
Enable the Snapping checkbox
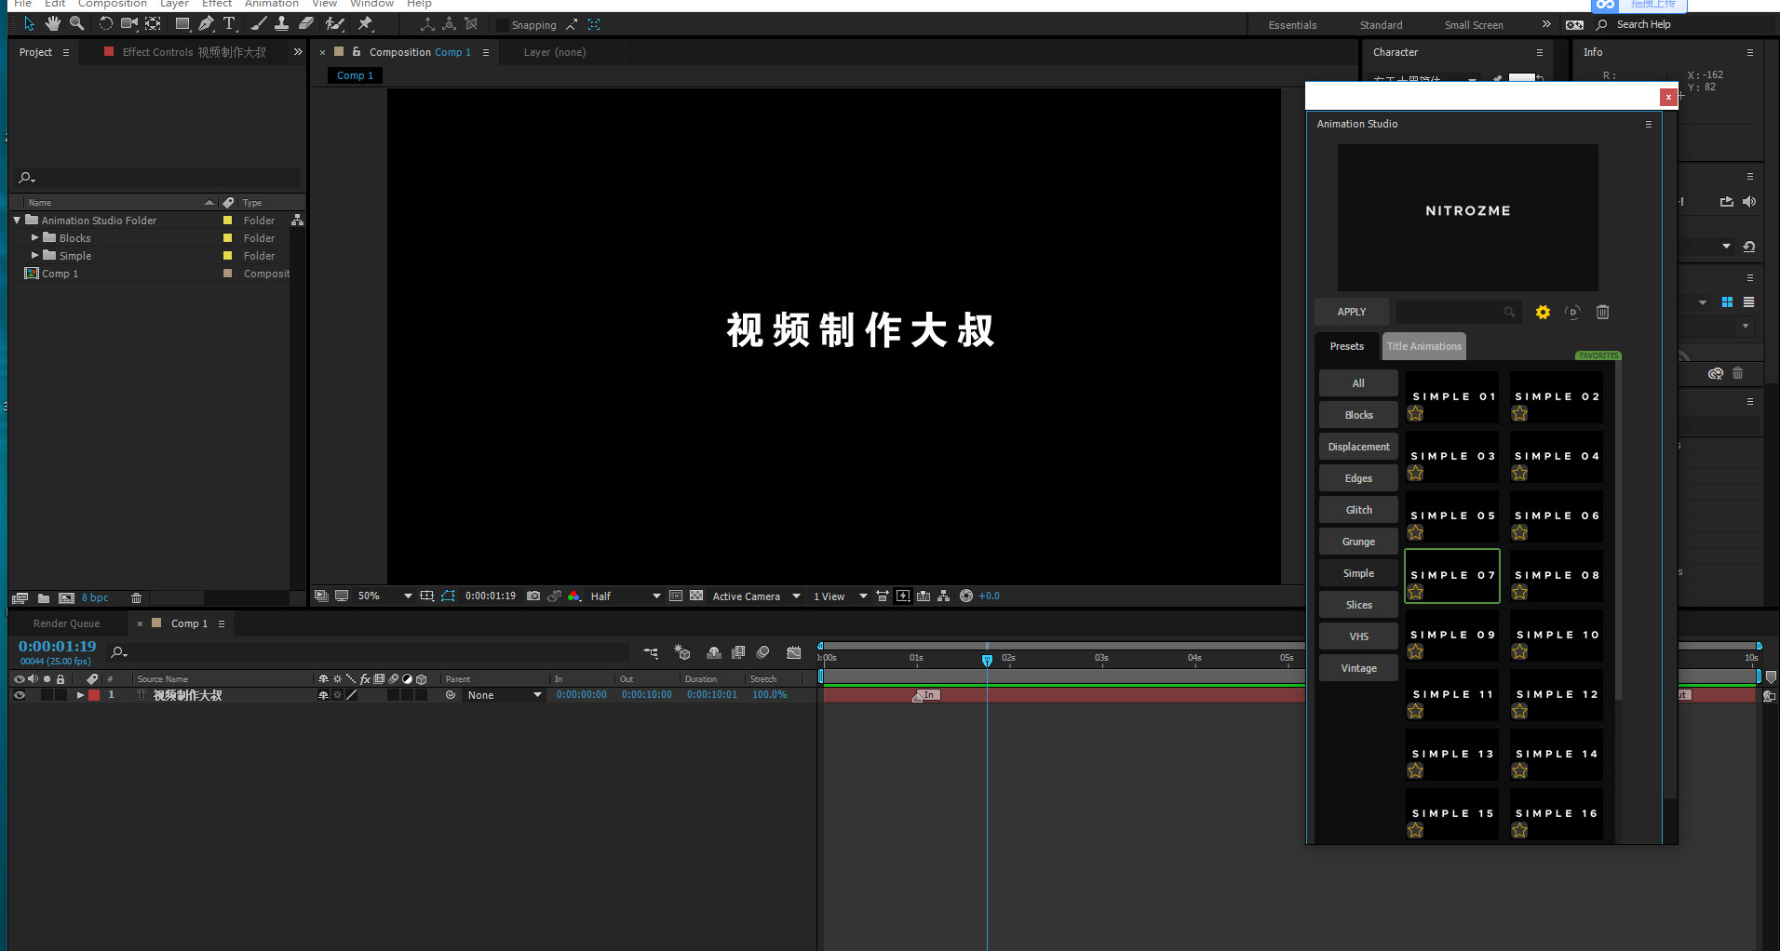click(x=503, y=25)
